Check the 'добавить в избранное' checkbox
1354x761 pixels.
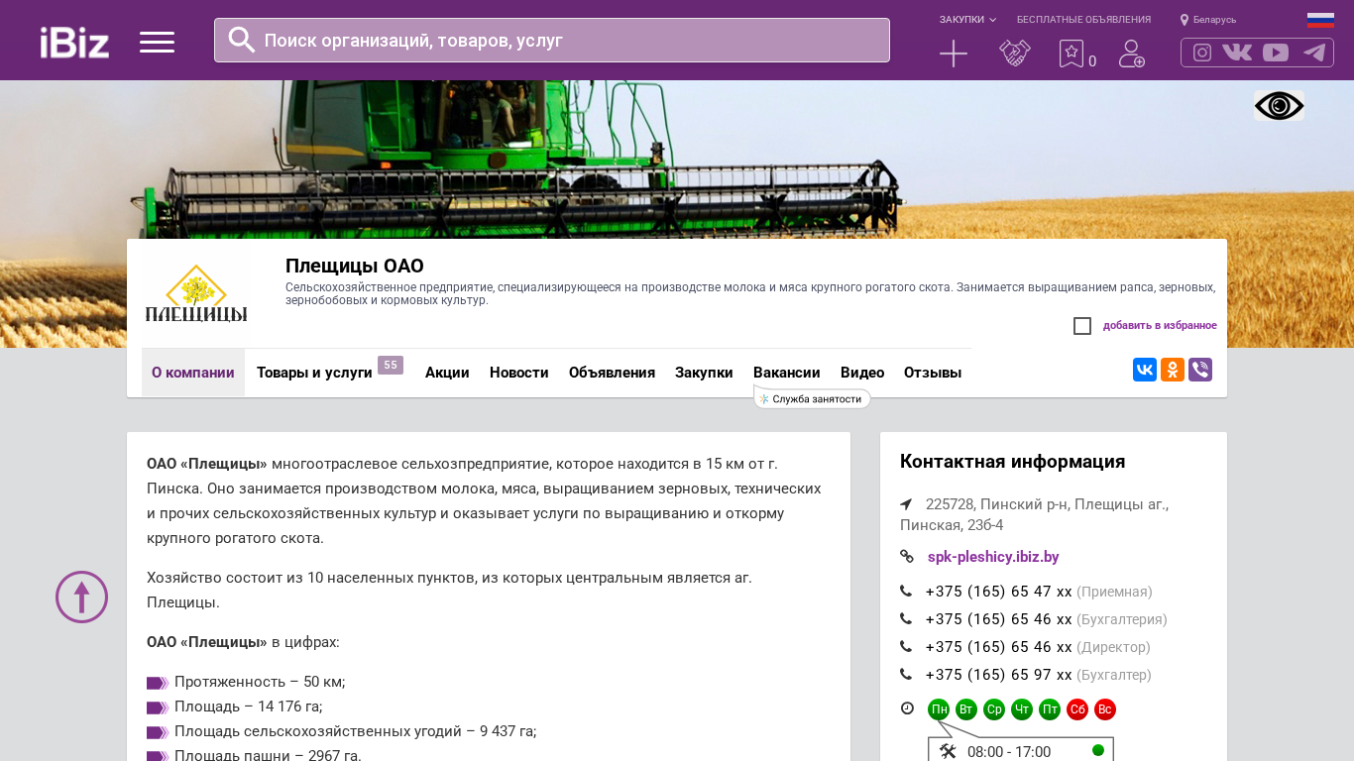point(1082,326)
